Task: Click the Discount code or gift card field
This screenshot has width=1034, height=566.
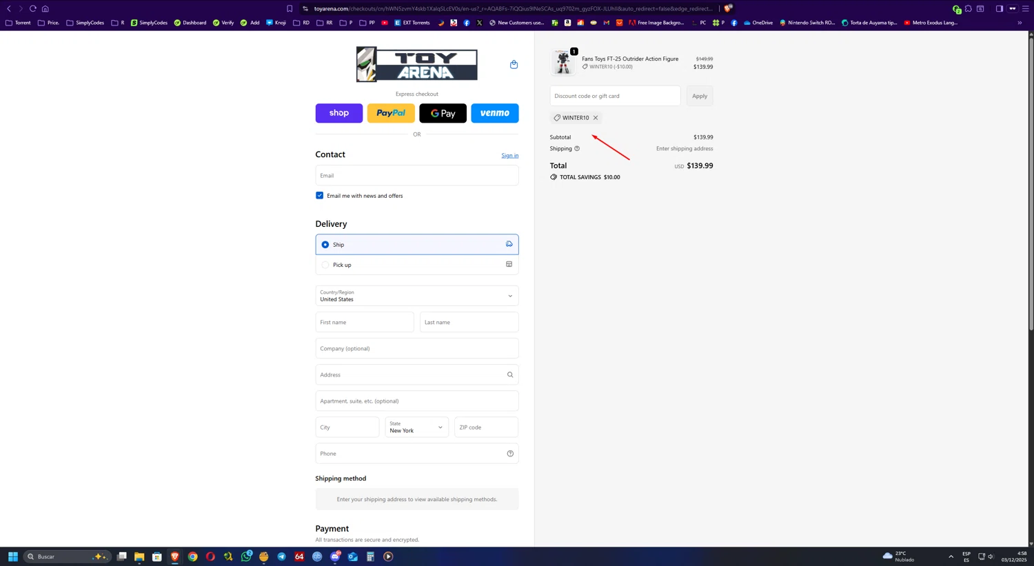Action: pos(615,96)
